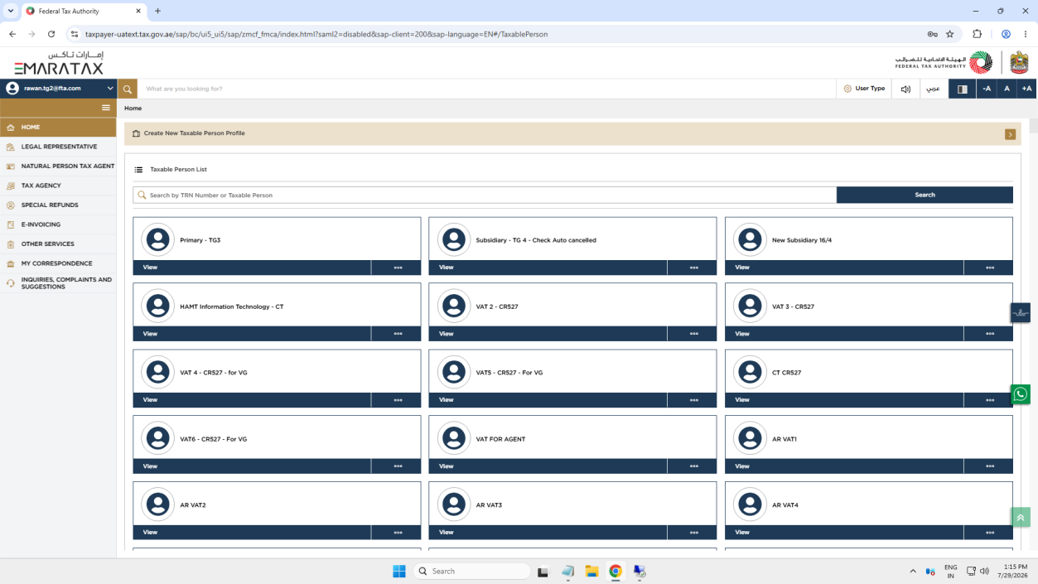Open more options for New Subsidiary 16/4
Screen dimensions: 1038x584
pyautogui.click(x=989, y=268)
